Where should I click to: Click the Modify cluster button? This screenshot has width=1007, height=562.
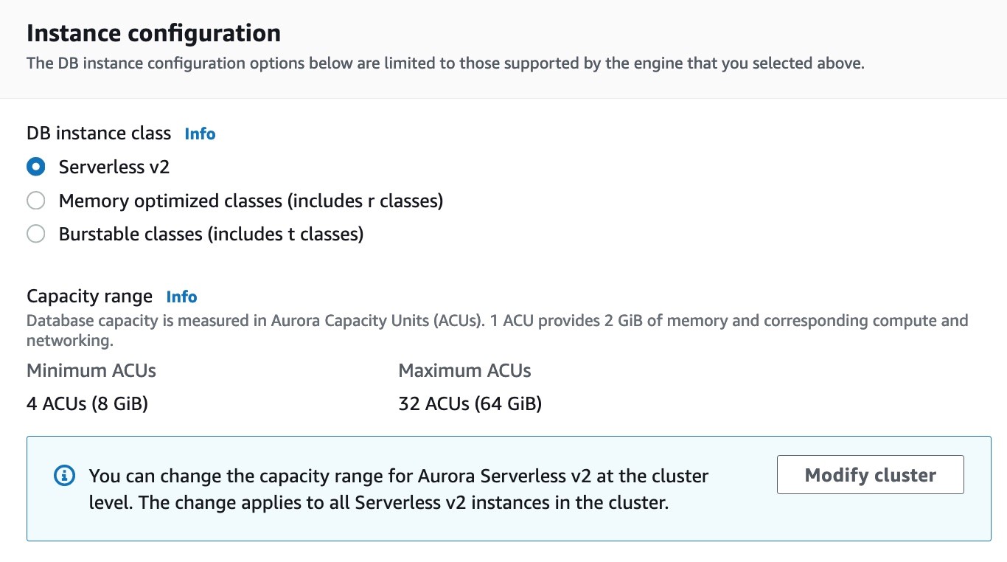pyautogui.click(x=870, y=474)
